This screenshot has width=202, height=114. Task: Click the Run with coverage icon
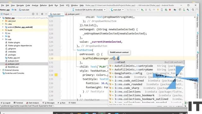pyautogui.click(x=150, y=10)
